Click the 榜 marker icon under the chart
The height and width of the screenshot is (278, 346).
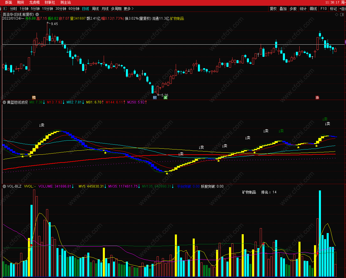coord(34,97)
